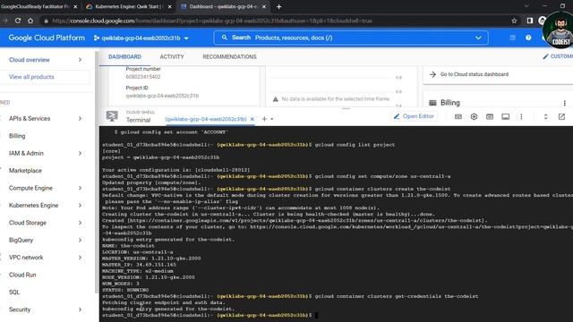
Task: Activate the Cloud Shell icon in header
Action: (512, 38)
